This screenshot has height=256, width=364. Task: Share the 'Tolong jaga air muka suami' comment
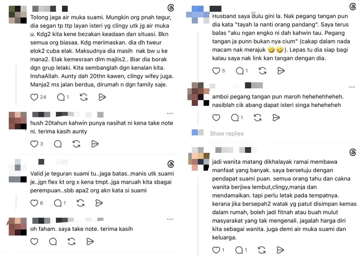(x=102, y=97)
